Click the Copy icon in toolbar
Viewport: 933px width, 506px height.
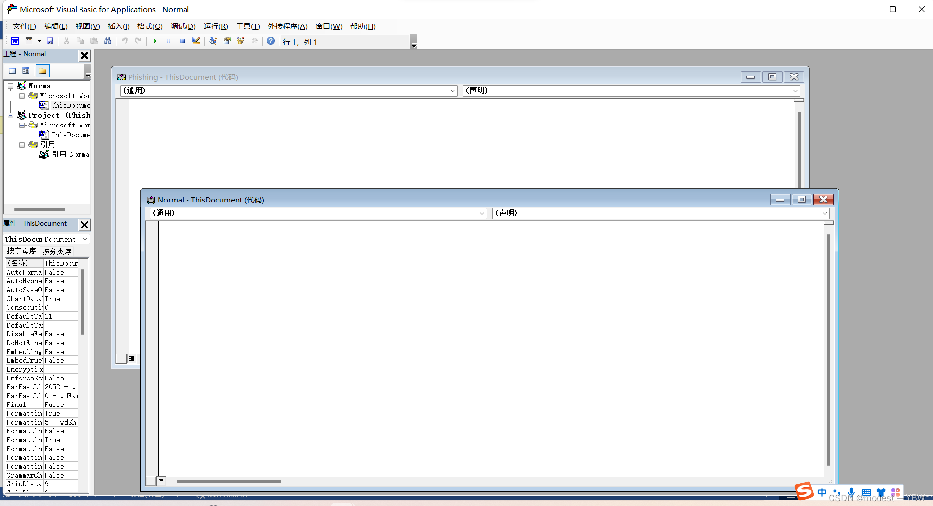pos(80,41)
